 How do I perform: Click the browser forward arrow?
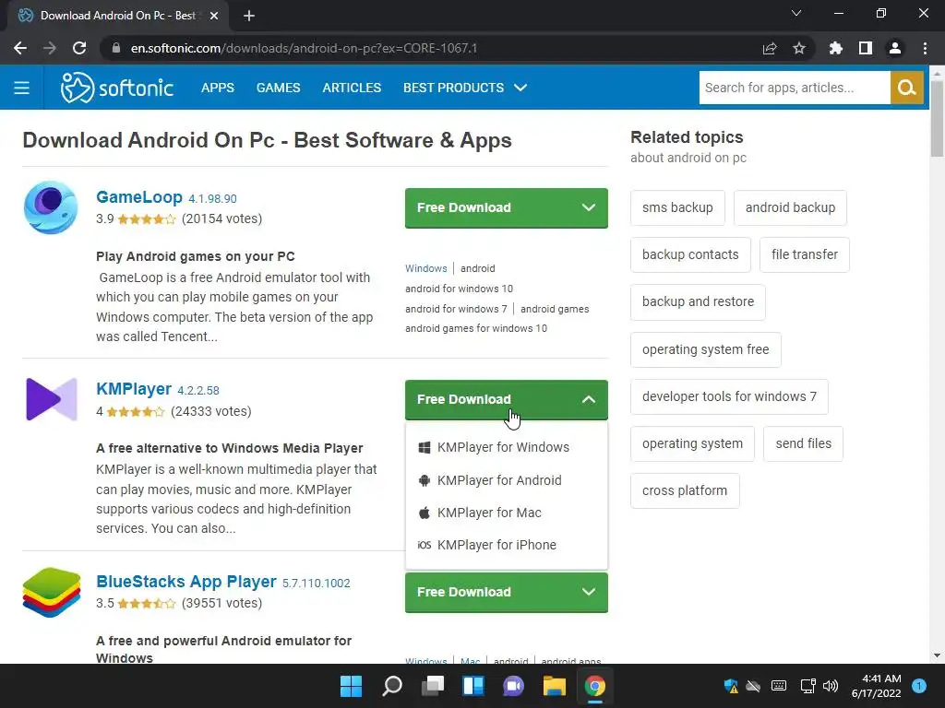click(x=50, y=48)
